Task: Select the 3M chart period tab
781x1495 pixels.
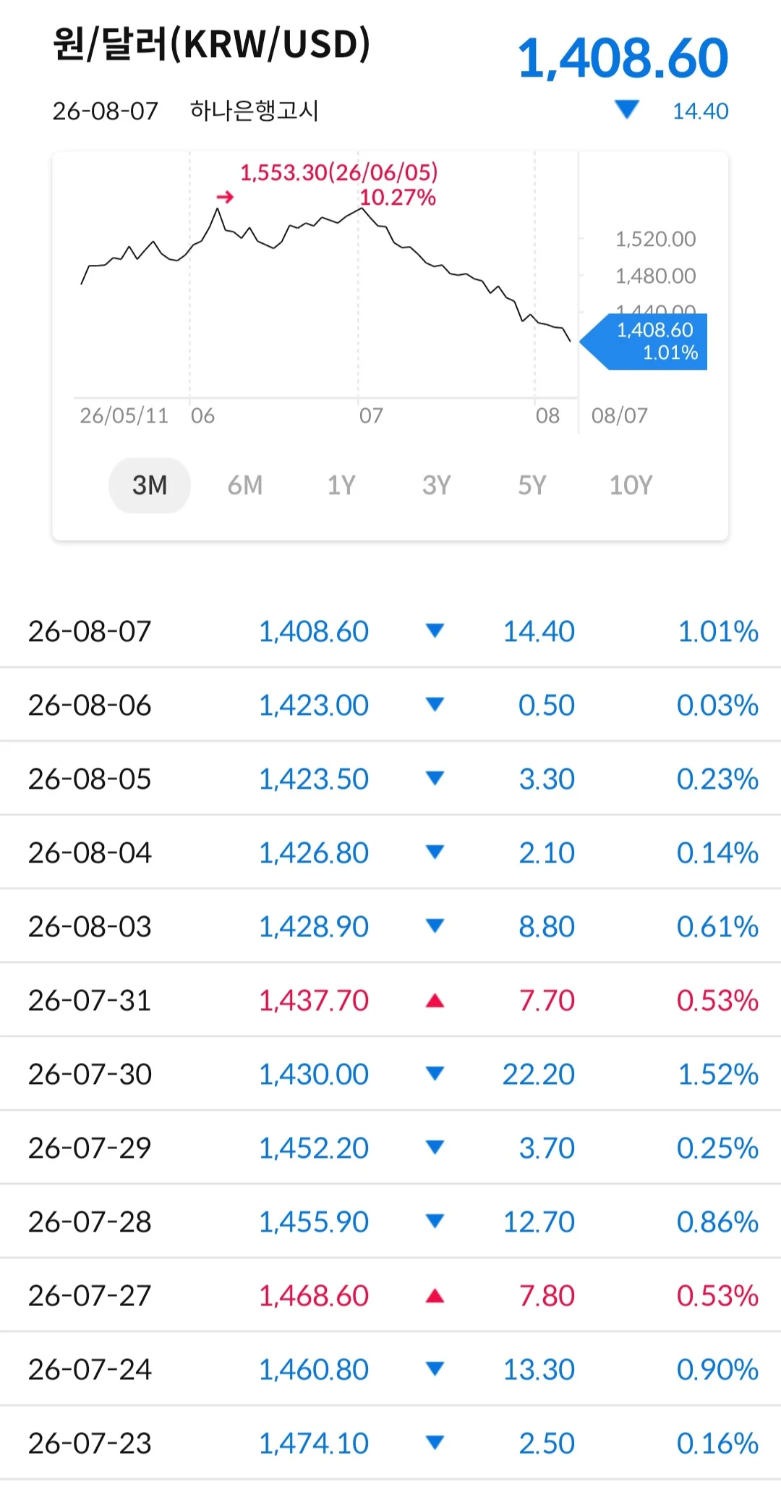Action: point(150,485)
